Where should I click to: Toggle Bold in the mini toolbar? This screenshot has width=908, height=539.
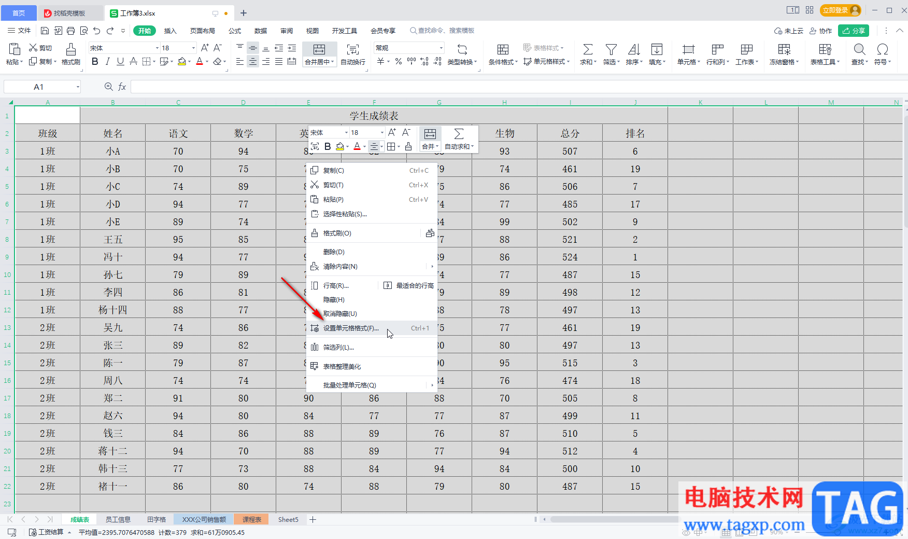coord(328,146)
